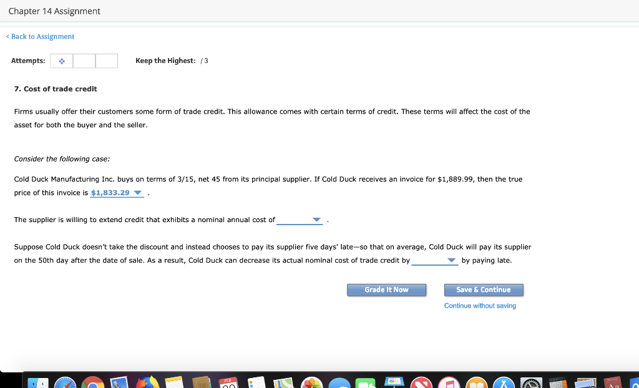Launch Firefox from the dock
This screenshot has width=639, height=388.
tap(147, 383)
